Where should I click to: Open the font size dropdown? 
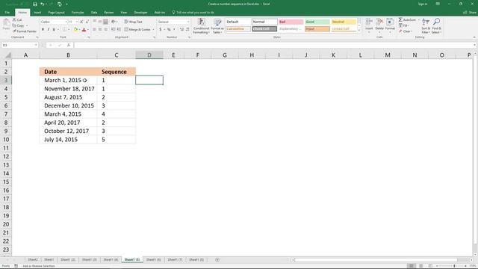point(77,22)
